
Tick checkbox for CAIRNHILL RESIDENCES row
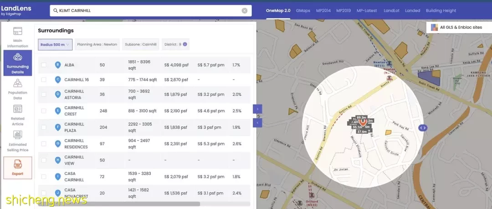[44, 144]
